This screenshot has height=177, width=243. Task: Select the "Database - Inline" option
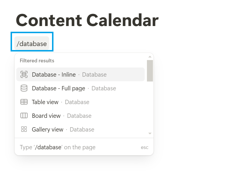click(54, 75)
